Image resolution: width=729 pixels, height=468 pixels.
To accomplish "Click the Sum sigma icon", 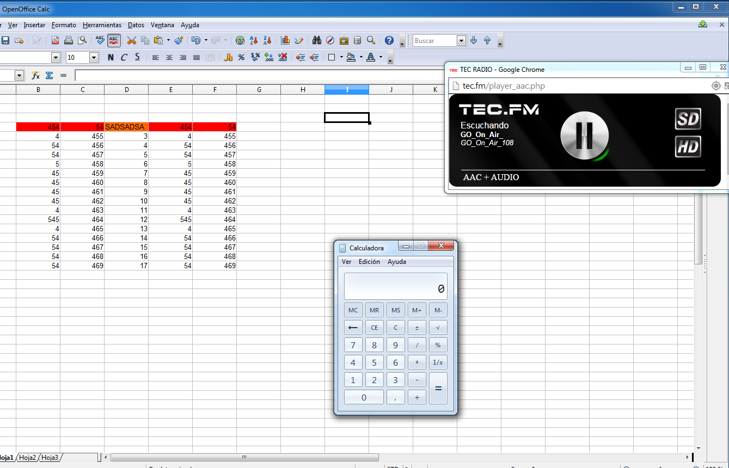I will [49, 76].
